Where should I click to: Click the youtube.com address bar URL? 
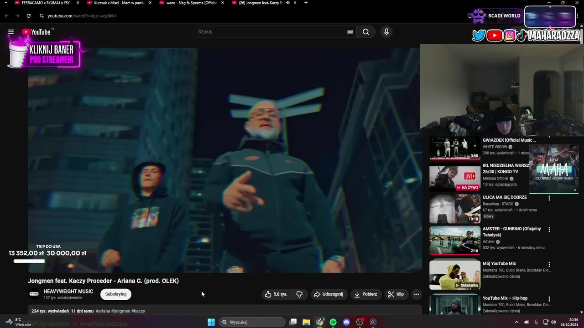coord(82,16)
